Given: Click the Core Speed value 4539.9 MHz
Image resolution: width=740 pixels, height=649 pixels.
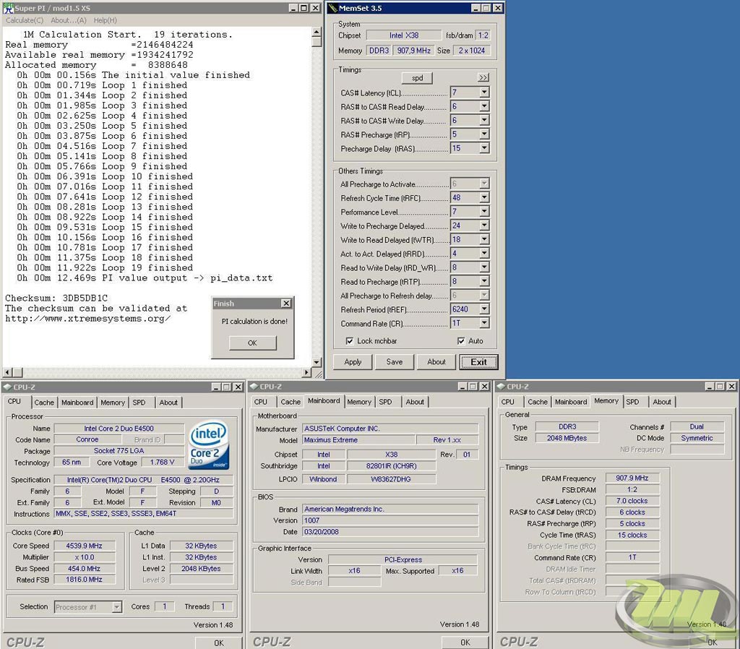Looking at the screenshot, I should [x=84, y=546].
